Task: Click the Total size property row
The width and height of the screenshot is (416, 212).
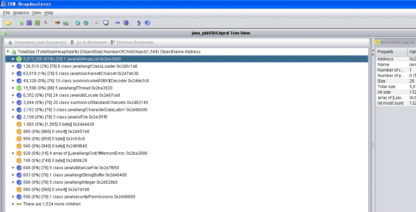Action: point(396,87)
